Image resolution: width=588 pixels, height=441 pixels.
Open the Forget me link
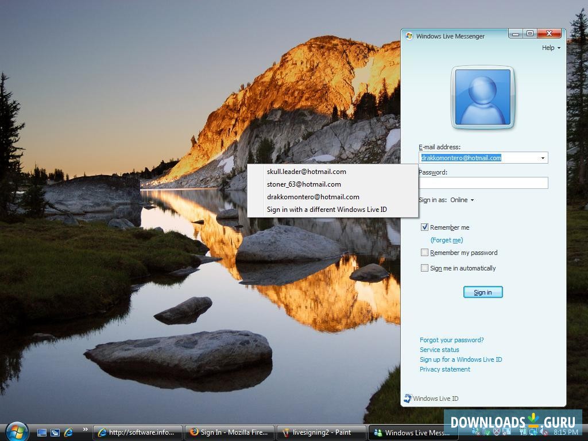tap(447, 240)
